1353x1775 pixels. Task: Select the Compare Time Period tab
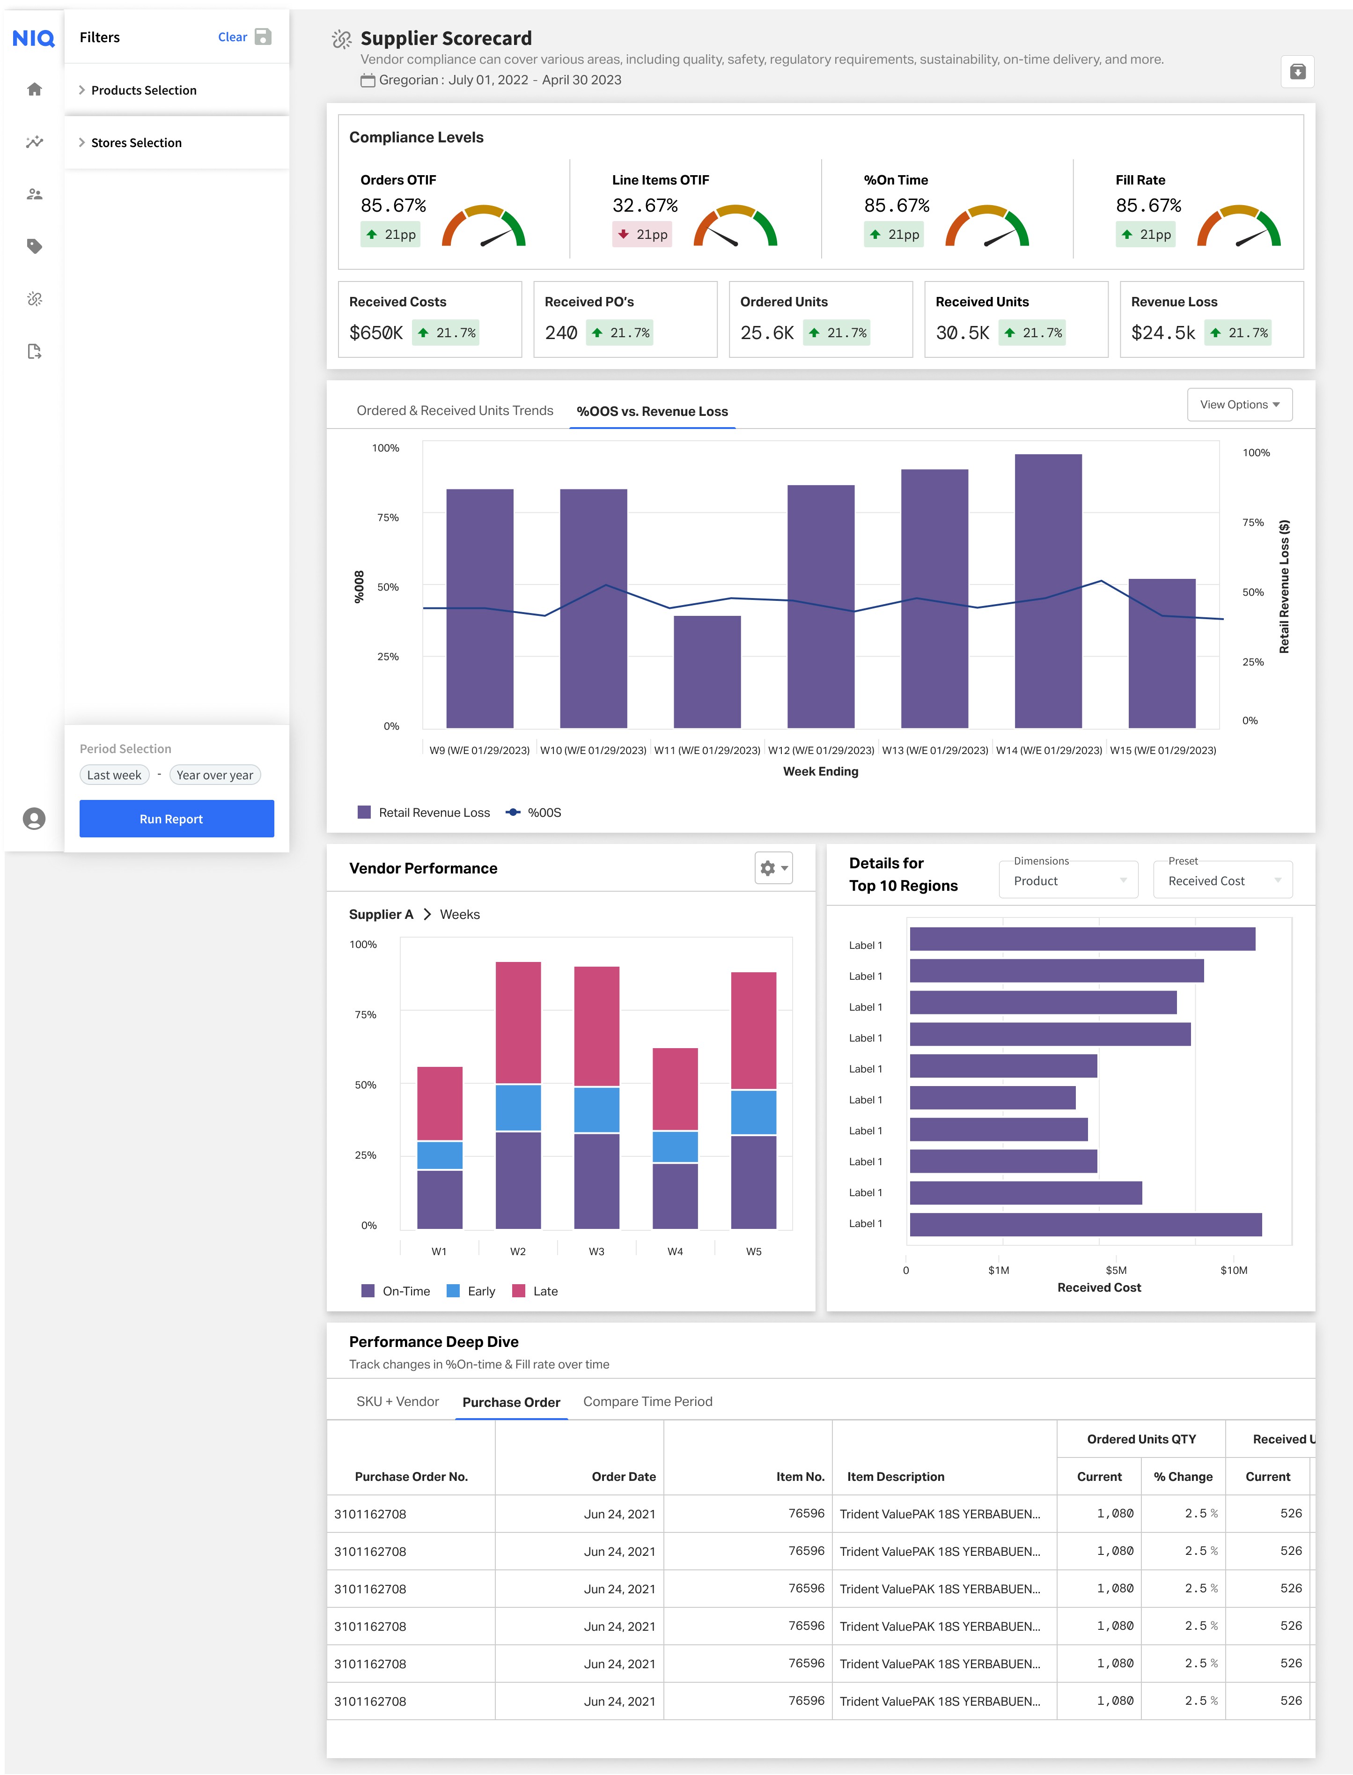coord(647,1401)
